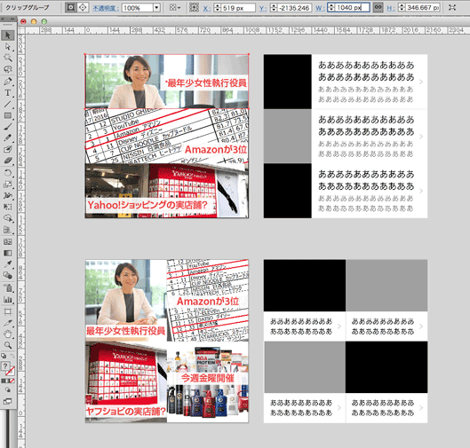
Task: Open the 不透明度 opacity panel link
Action: coord(105,8)
